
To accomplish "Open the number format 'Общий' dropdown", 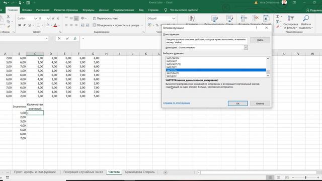I will (174, 19).
